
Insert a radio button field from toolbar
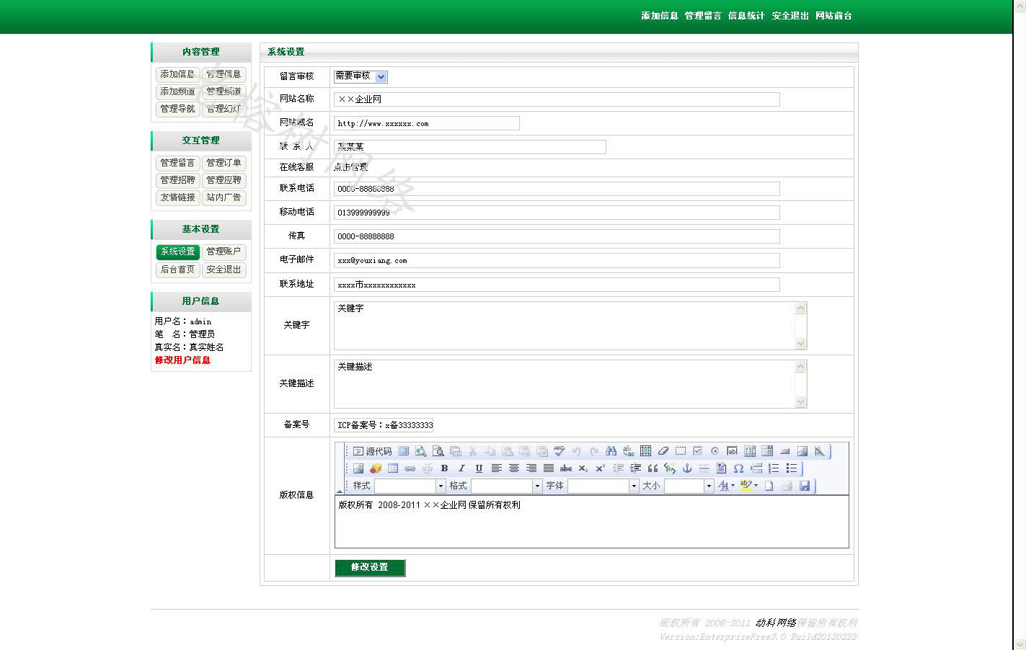(x=715, y=451)
